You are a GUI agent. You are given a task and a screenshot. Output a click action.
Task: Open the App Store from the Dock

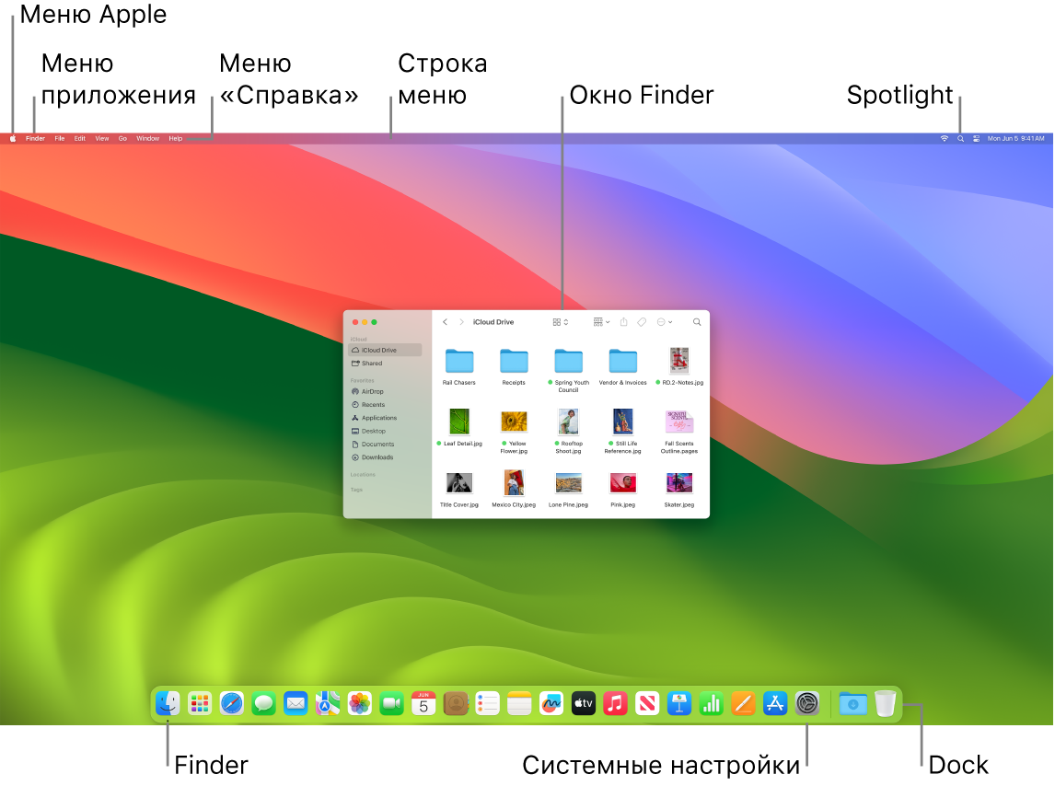pos(774,703)
